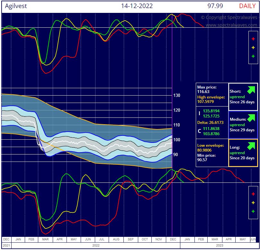Toggle the yellow plus in the lower legend
Viewport: 261px width, 251px height.
(253, 202)
